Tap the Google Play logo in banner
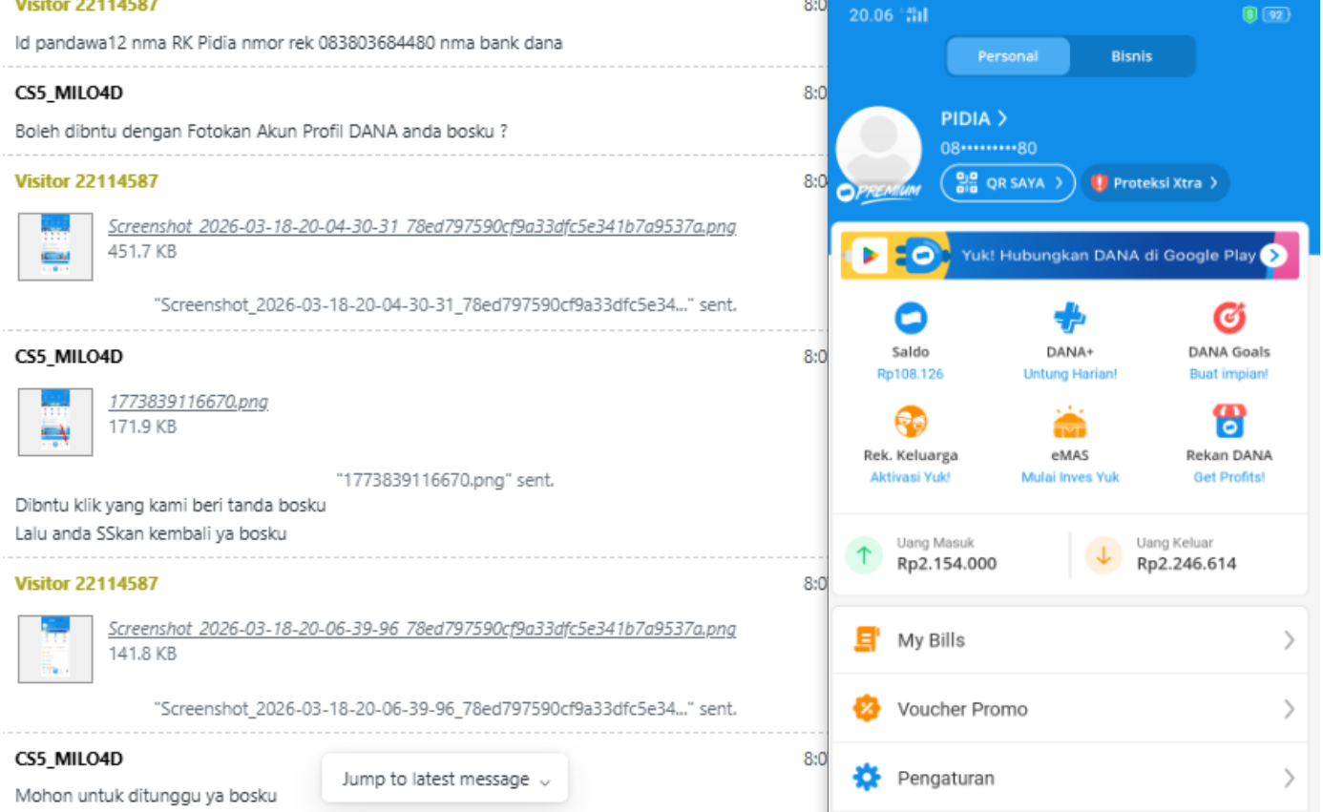 click(870, 256)
